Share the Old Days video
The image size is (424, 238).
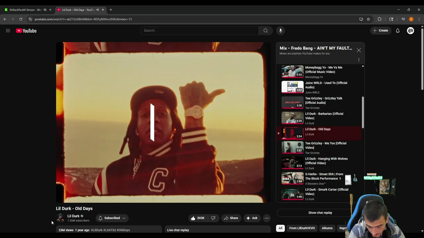(x=231, y=218)
